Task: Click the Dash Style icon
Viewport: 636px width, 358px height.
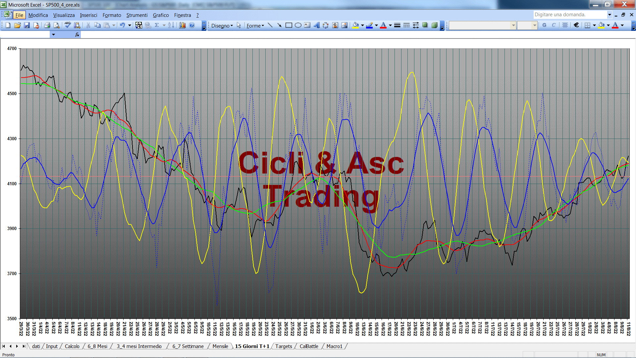Action: pyautogui.click(x=406, y=25)
